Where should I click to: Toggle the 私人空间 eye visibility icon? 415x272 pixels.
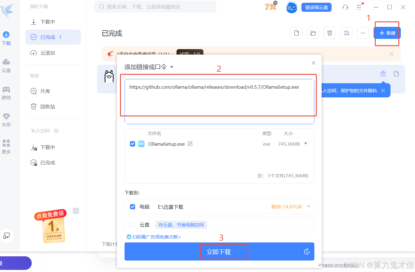pyautogui.click(x=56, y=131)
